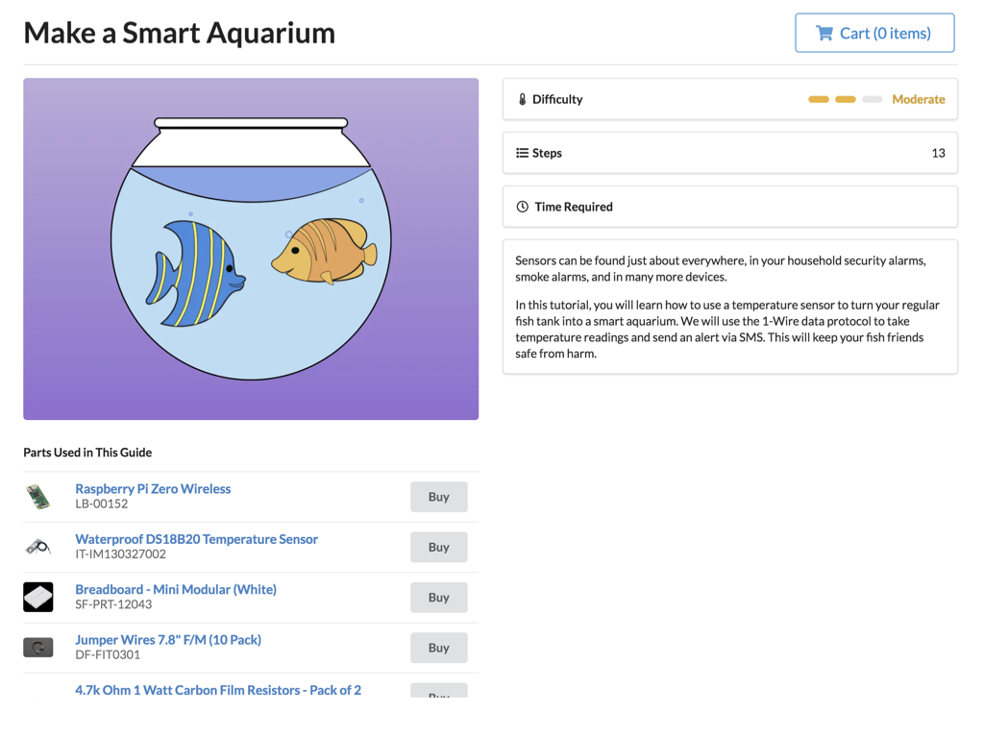Buy the Breadboard Mini Modular

(438, 597)
